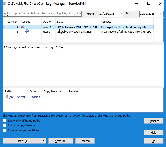Open the Statistics dialog
This screenshot has width=166, height=147.
[x=154, y=121]
